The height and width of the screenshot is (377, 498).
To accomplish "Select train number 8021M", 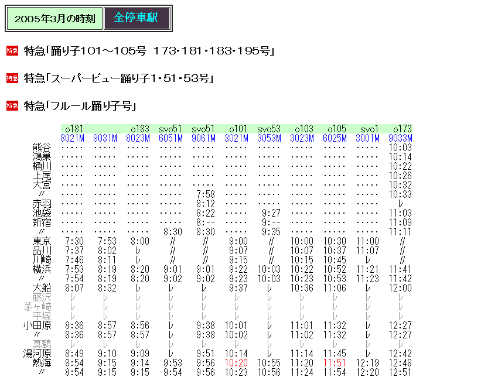I will [71, 138].
